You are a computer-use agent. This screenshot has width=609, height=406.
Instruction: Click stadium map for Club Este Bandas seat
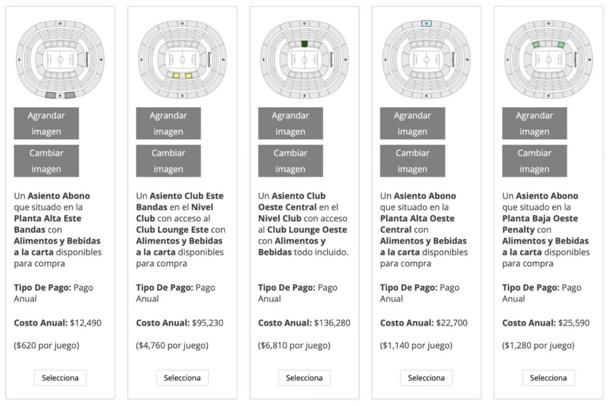pos(182,60)
